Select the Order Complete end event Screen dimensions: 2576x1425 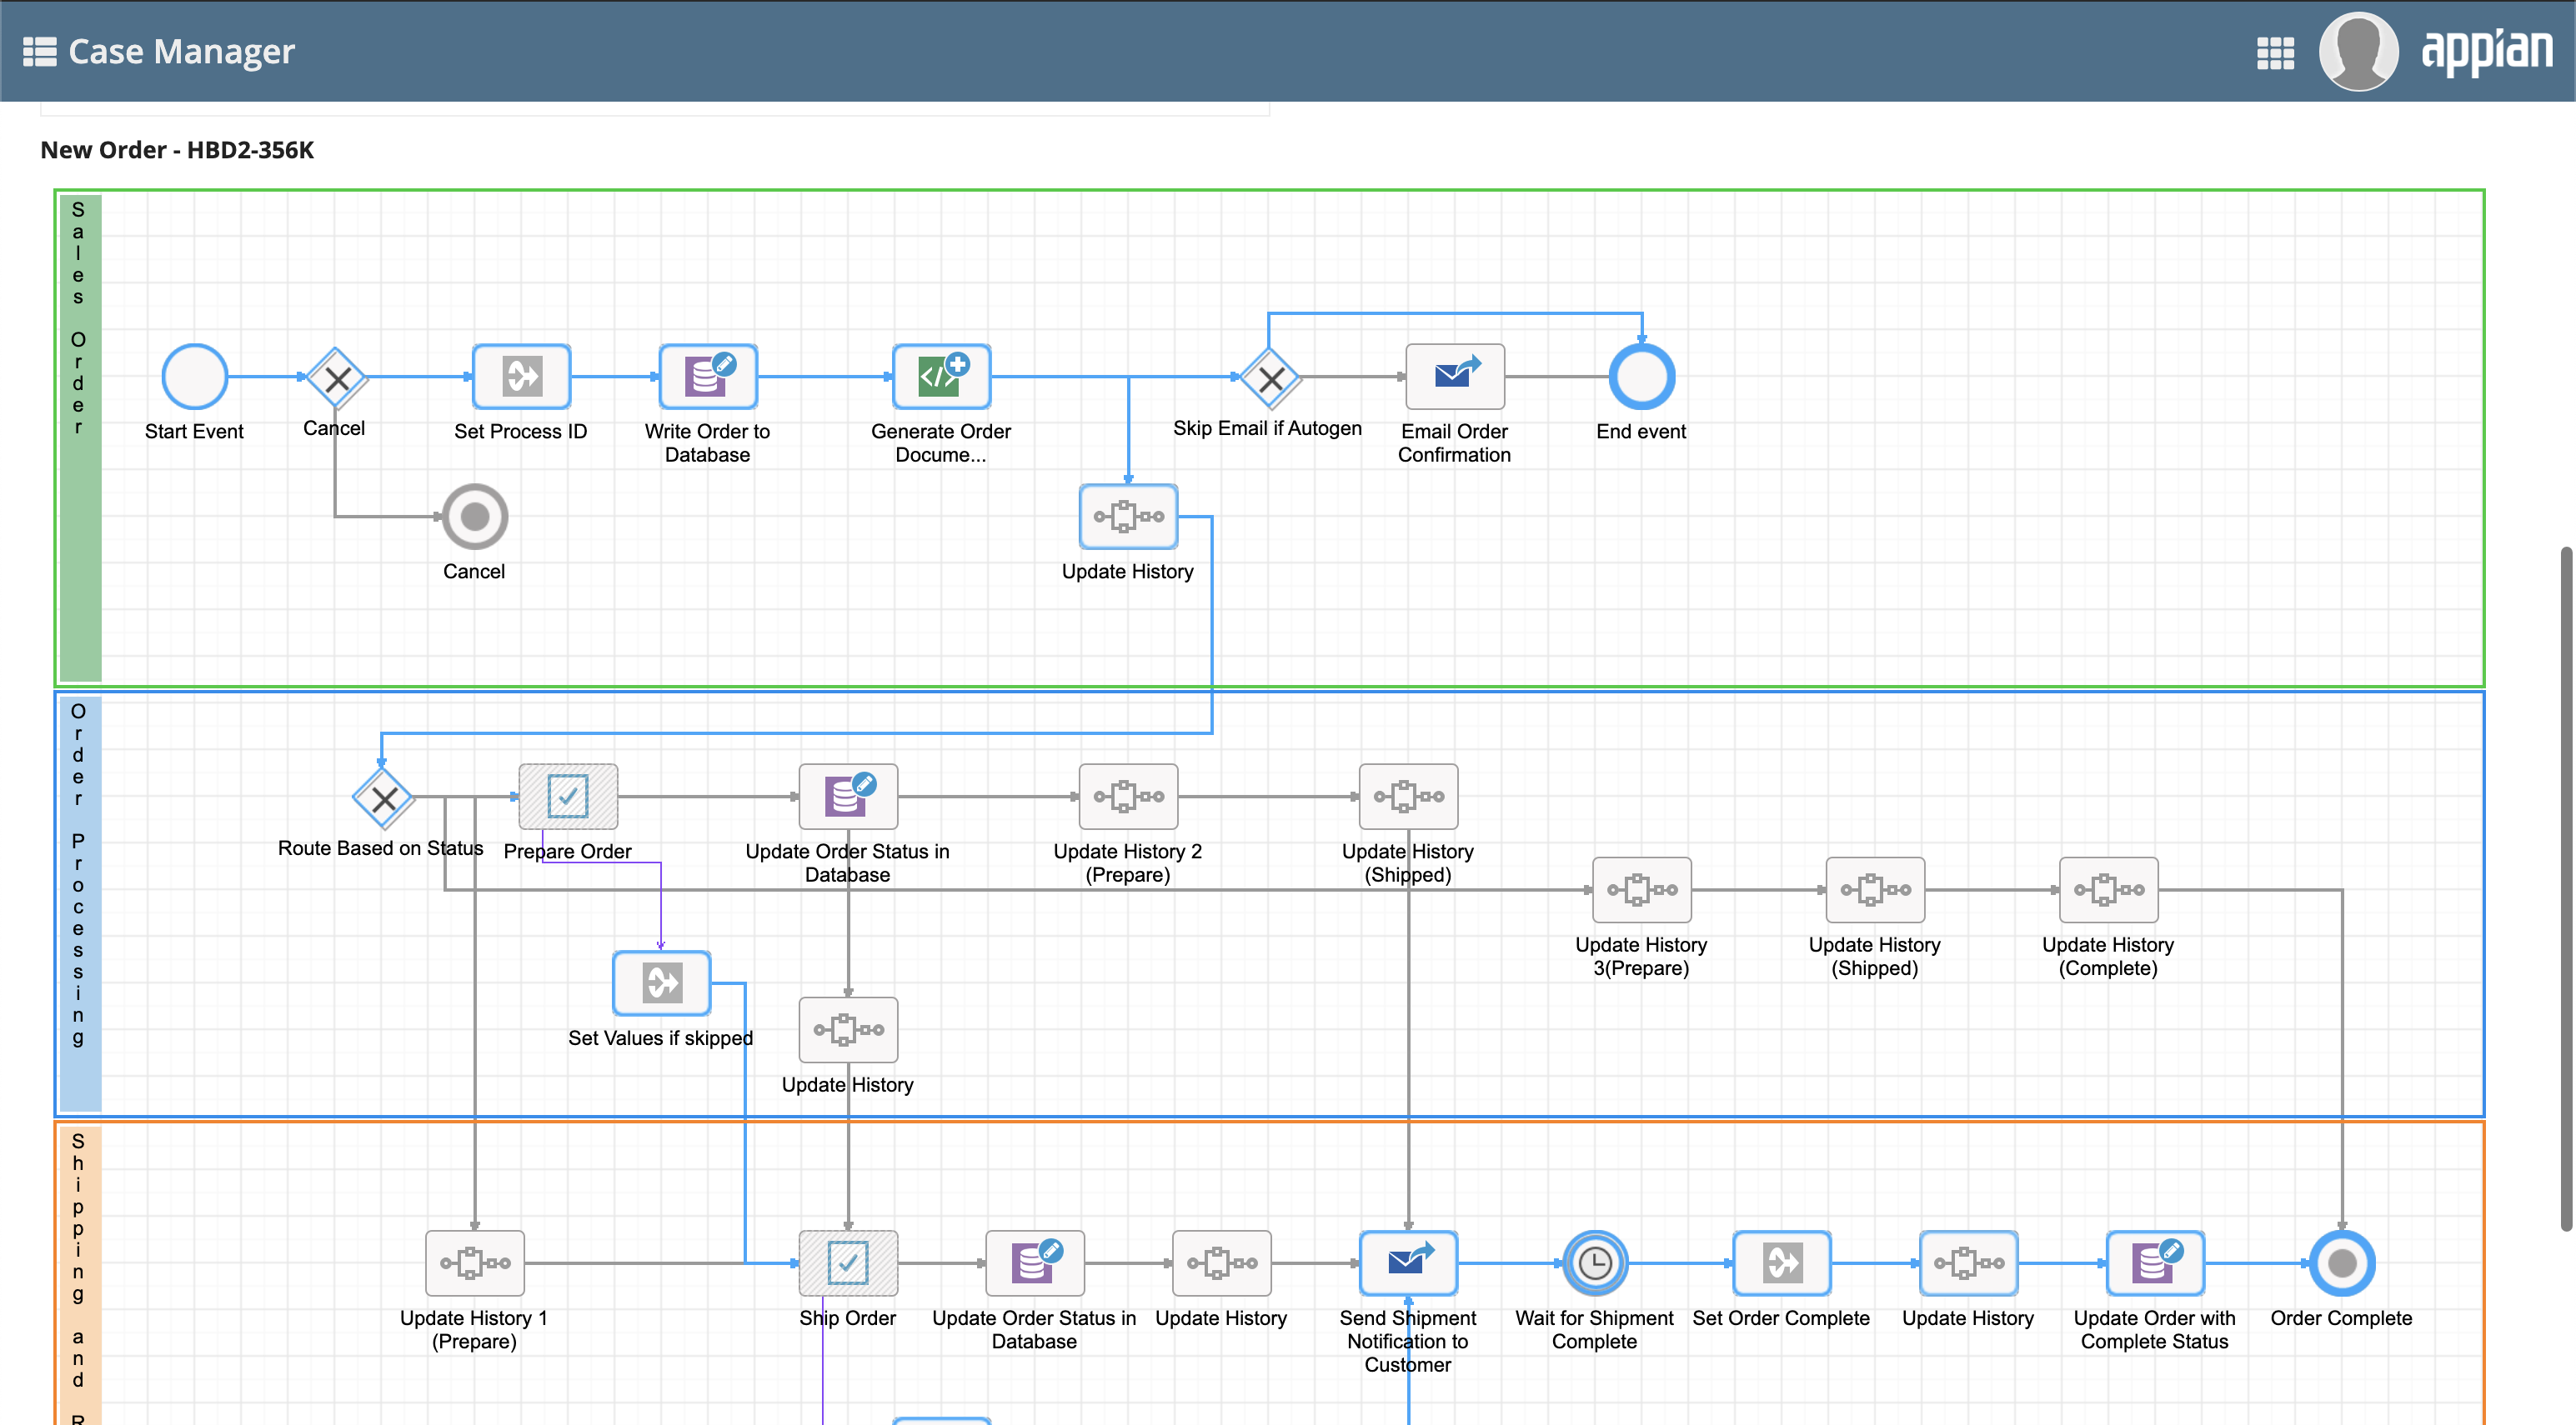coord(2339,1263)
